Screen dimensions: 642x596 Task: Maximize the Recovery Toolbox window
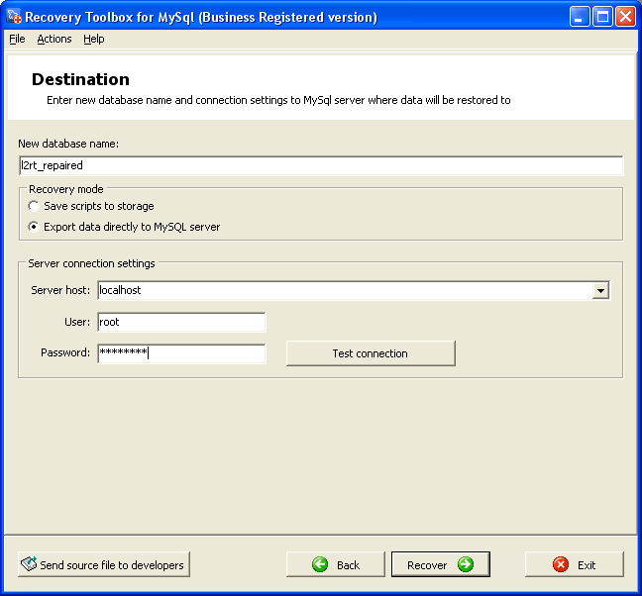pos(602,17)
